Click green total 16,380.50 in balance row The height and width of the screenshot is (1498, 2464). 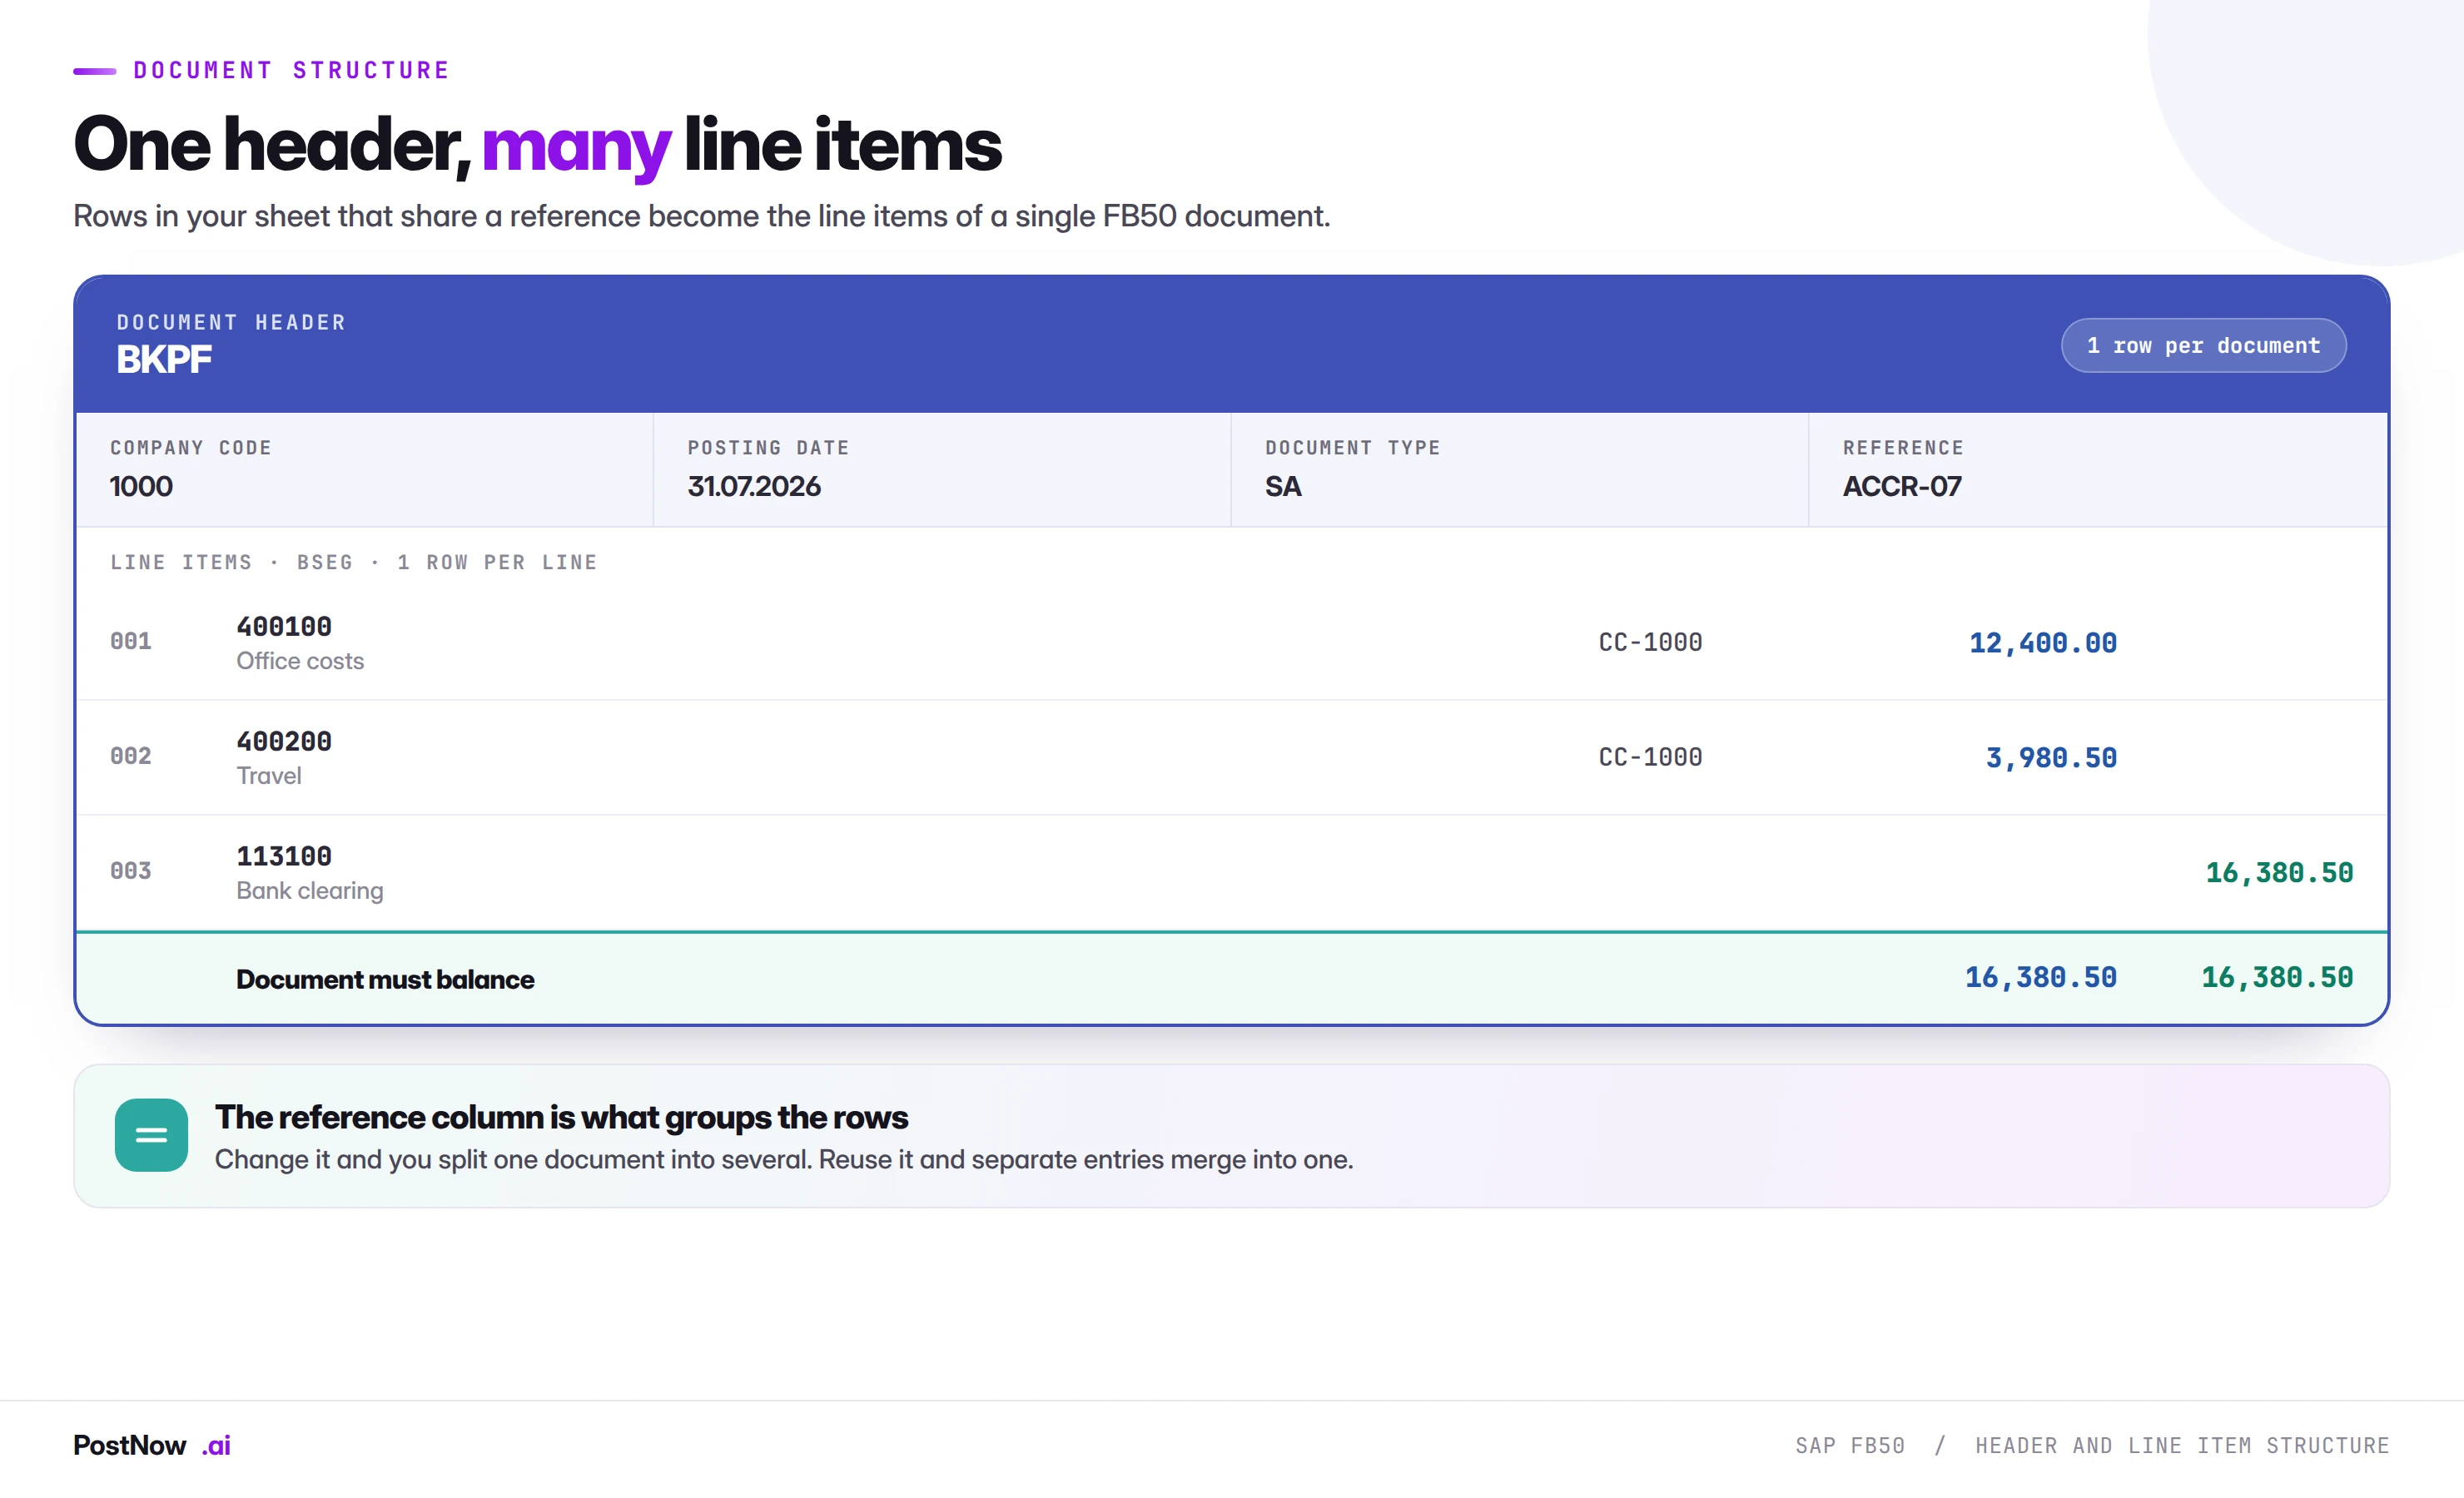pos(2277,977)
